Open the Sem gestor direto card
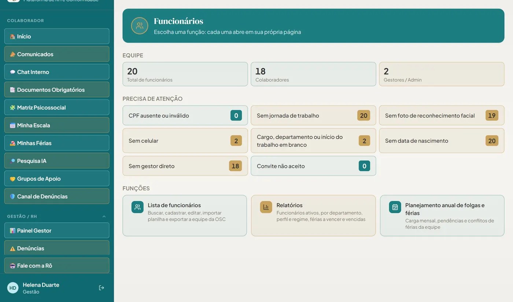 point(185,166)
